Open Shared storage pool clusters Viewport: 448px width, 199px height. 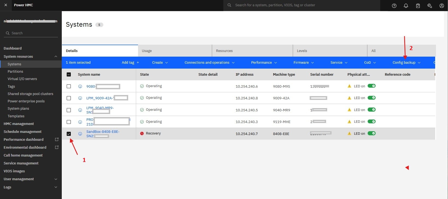[31, 94]
